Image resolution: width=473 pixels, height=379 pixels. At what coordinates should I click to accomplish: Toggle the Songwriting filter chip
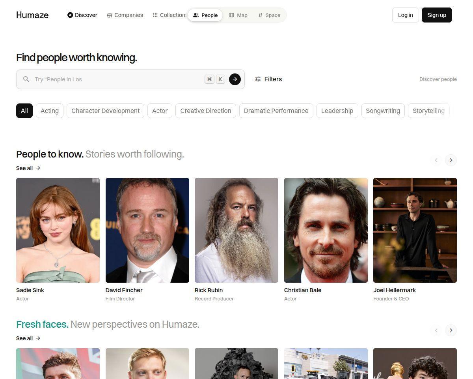pyautogui.click(x=383, y=111)
